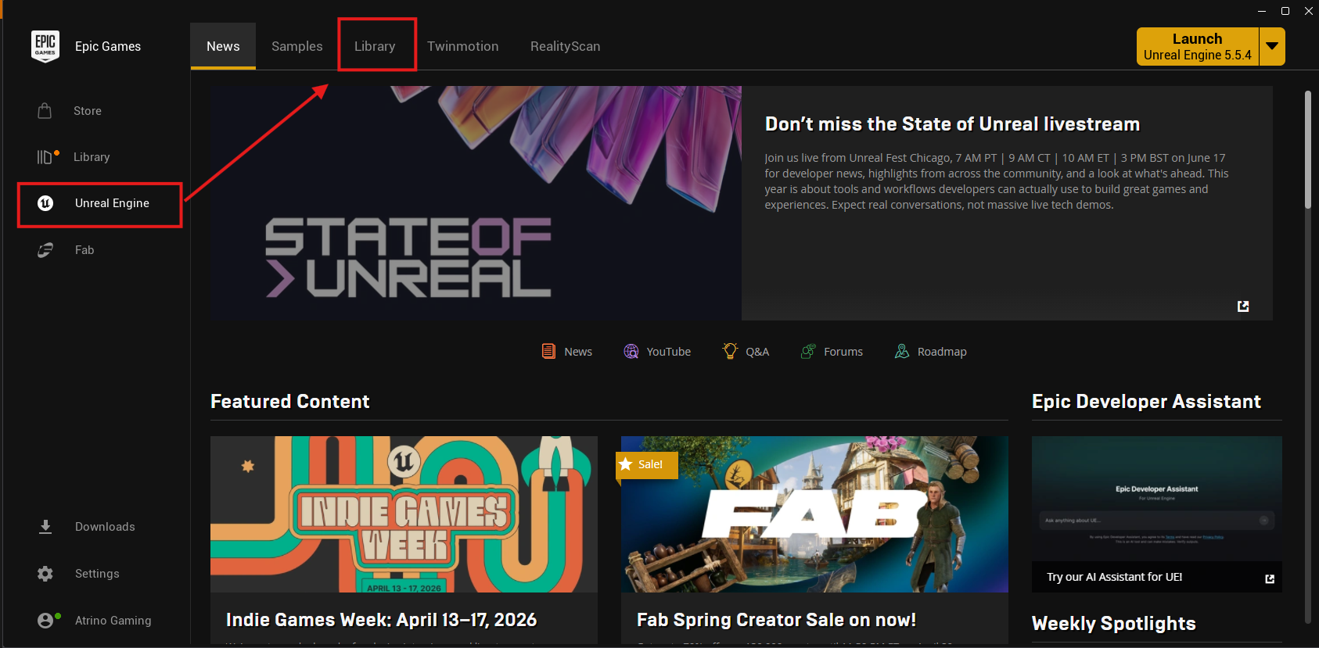Click the 'Atrino Gaming' account name
The image size is (1319, 648).
tap(113, 621)
